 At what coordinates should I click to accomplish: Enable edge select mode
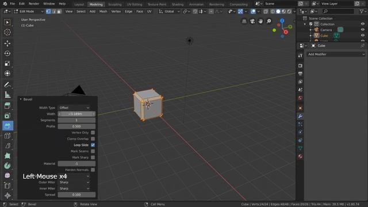click(x=53, y=11)
